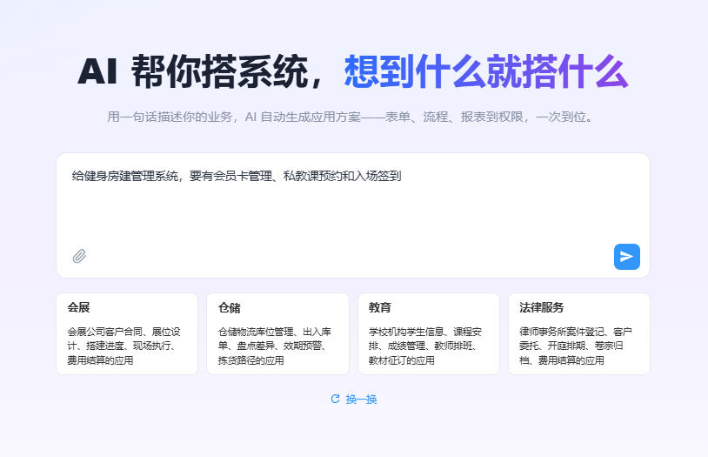The height and width of the screenshot is (457, 708).
Task: Select the 会展 suggestion card
Action: 127,333
